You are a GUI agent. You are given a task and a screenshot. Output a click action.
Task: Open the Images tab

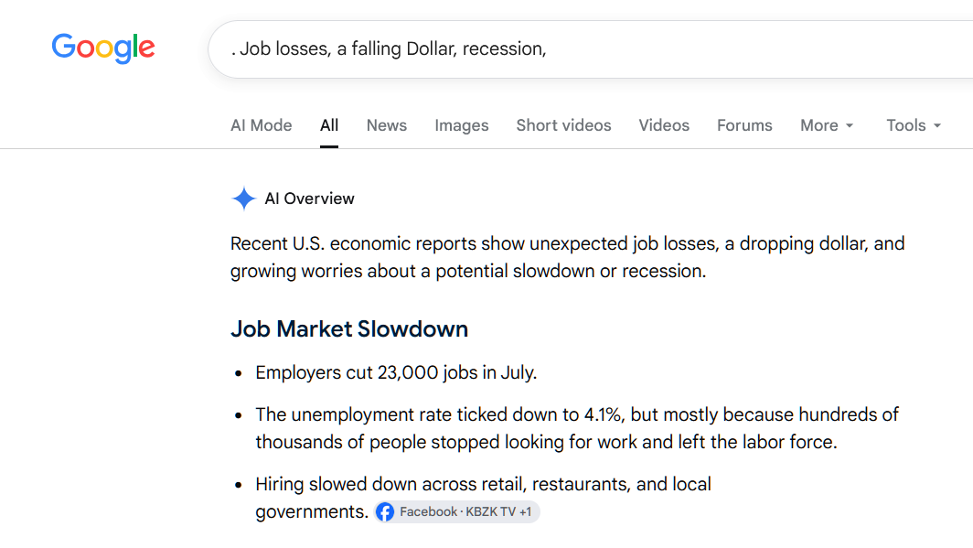[x=462, y=125]
